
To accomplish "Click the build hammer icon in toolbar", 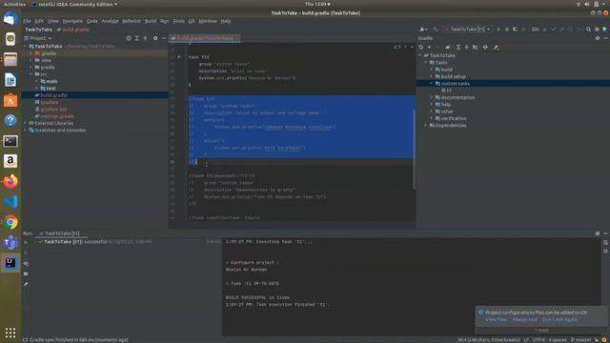I will pyautogui.click(x=436, y=30).
